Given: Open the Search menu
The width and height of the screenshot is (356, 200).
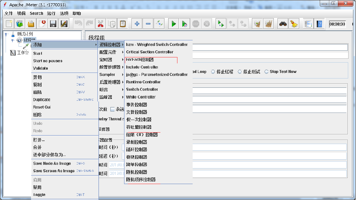Looking at the screenshot, I should tap(36, 13).
